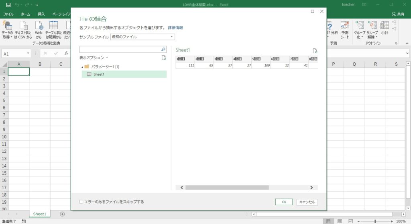
Task: Click the ribbon display options icon
Action: [364, 4]
